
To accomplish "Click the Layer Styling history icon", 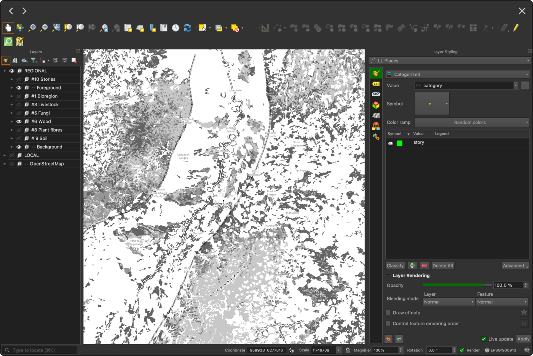I will tap(376, 136).
